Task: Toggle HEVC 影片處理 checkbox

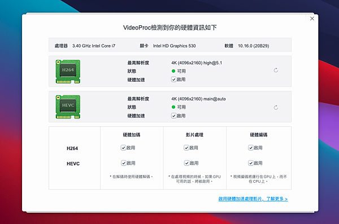Action: click(186, 163)
